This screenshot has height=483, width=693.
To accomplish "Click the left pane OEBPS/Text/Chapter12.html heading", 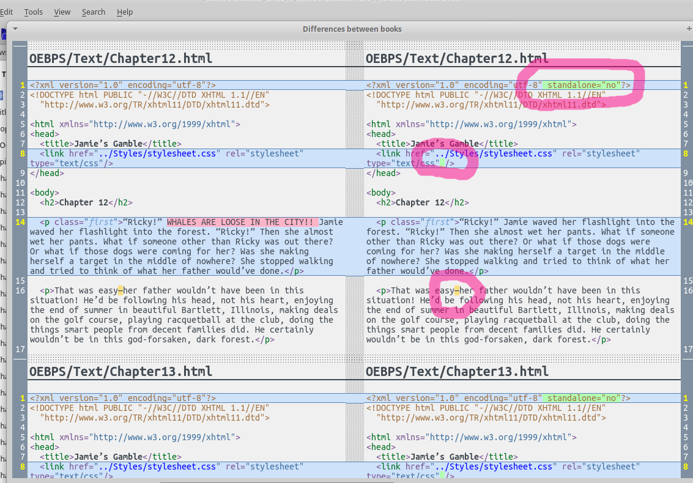I will [x=120, y=58].
